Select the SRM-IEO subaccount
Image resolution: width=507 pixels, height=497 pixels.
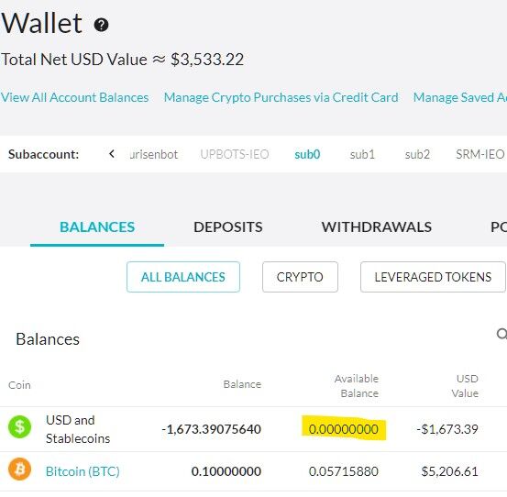[479, 154]
